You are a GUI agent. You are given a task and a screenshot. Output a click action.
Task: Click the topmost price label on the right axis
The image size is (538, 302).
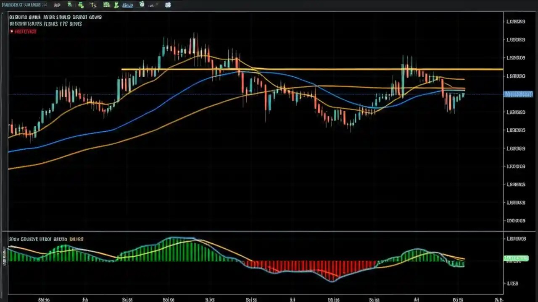pyautogui.click(x=516, y=21)
